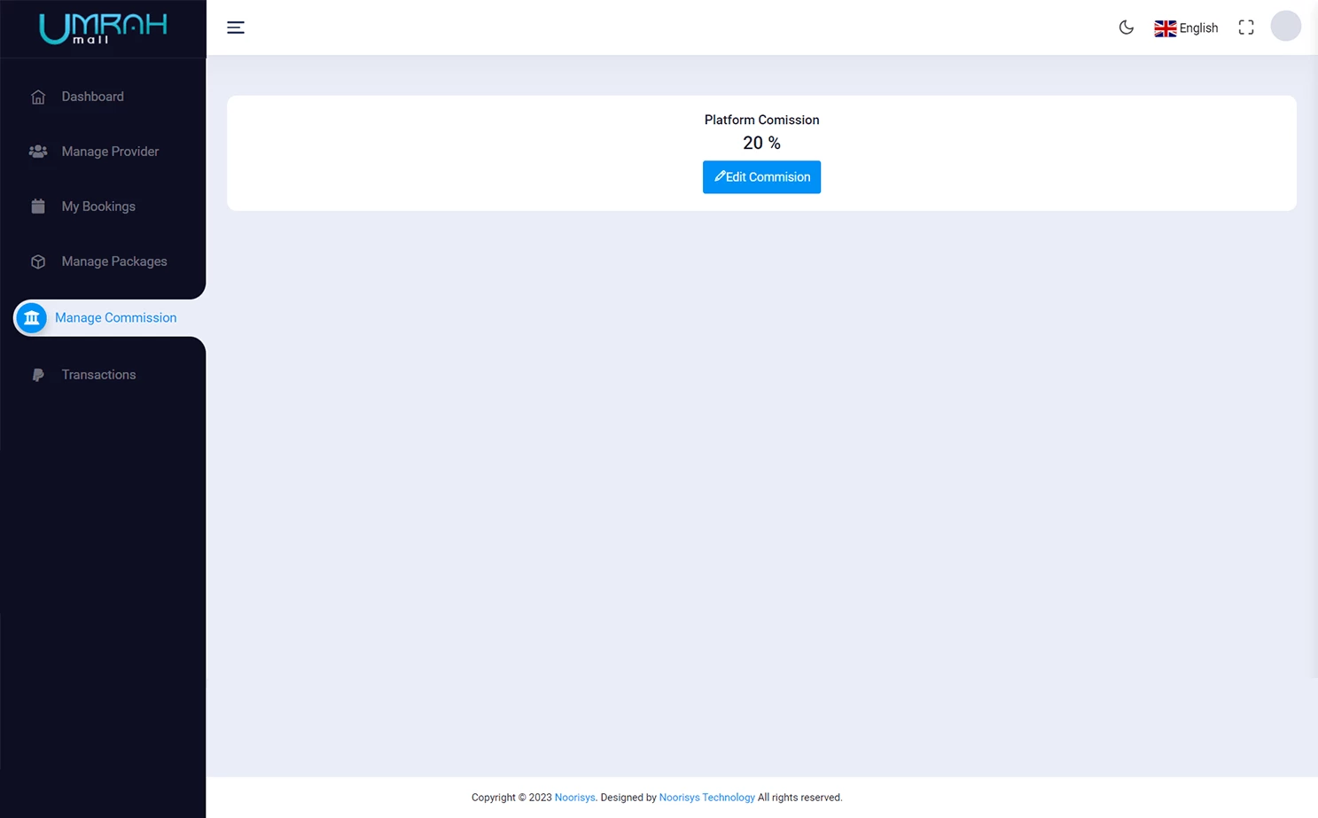
Task: Enter fullscreen mode with the expand icon
Action: 1245,27
